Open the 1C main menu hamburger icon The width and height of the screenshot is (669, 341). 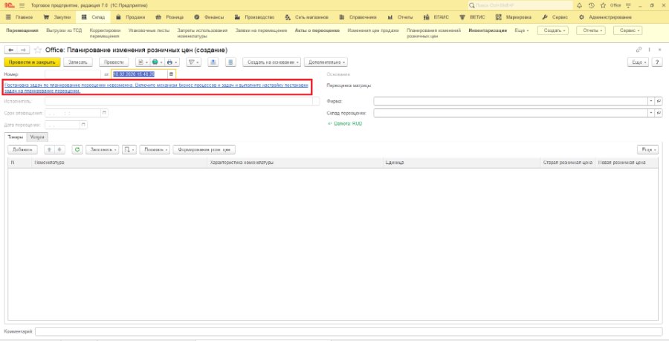click(22, 5)
